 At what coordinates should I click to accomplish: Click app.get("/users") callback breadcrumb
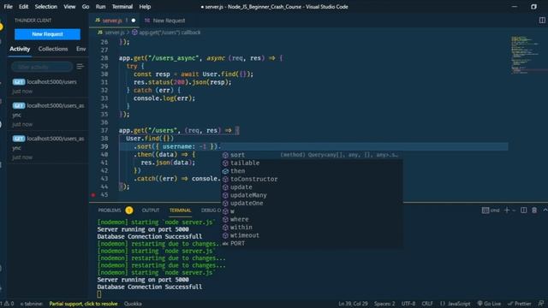170,33
